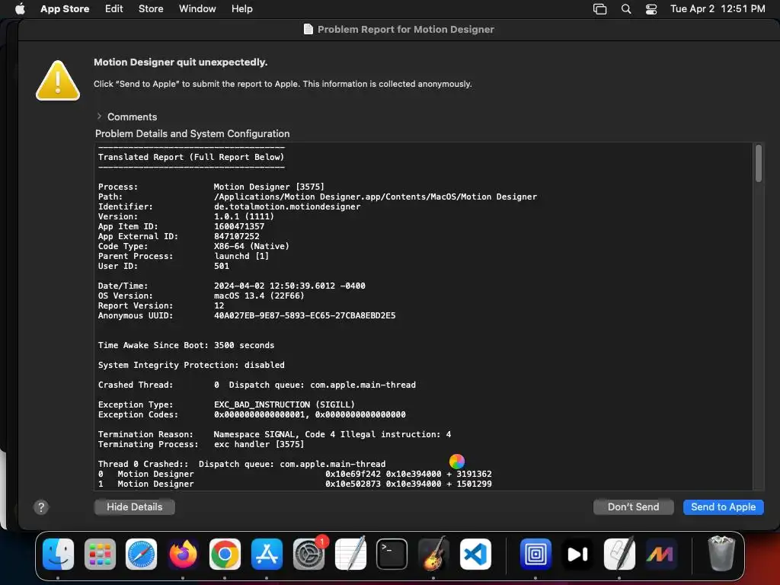Click Termination Reason 'Namespace SIGNAL, Code 4' line

point(332,434)
